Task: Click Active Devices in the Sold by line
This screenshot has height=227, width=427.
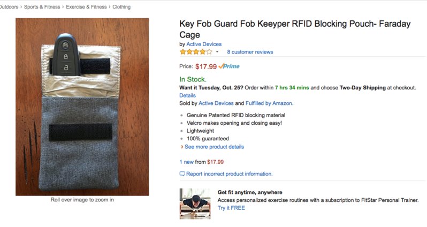Action: click(216, 103)
